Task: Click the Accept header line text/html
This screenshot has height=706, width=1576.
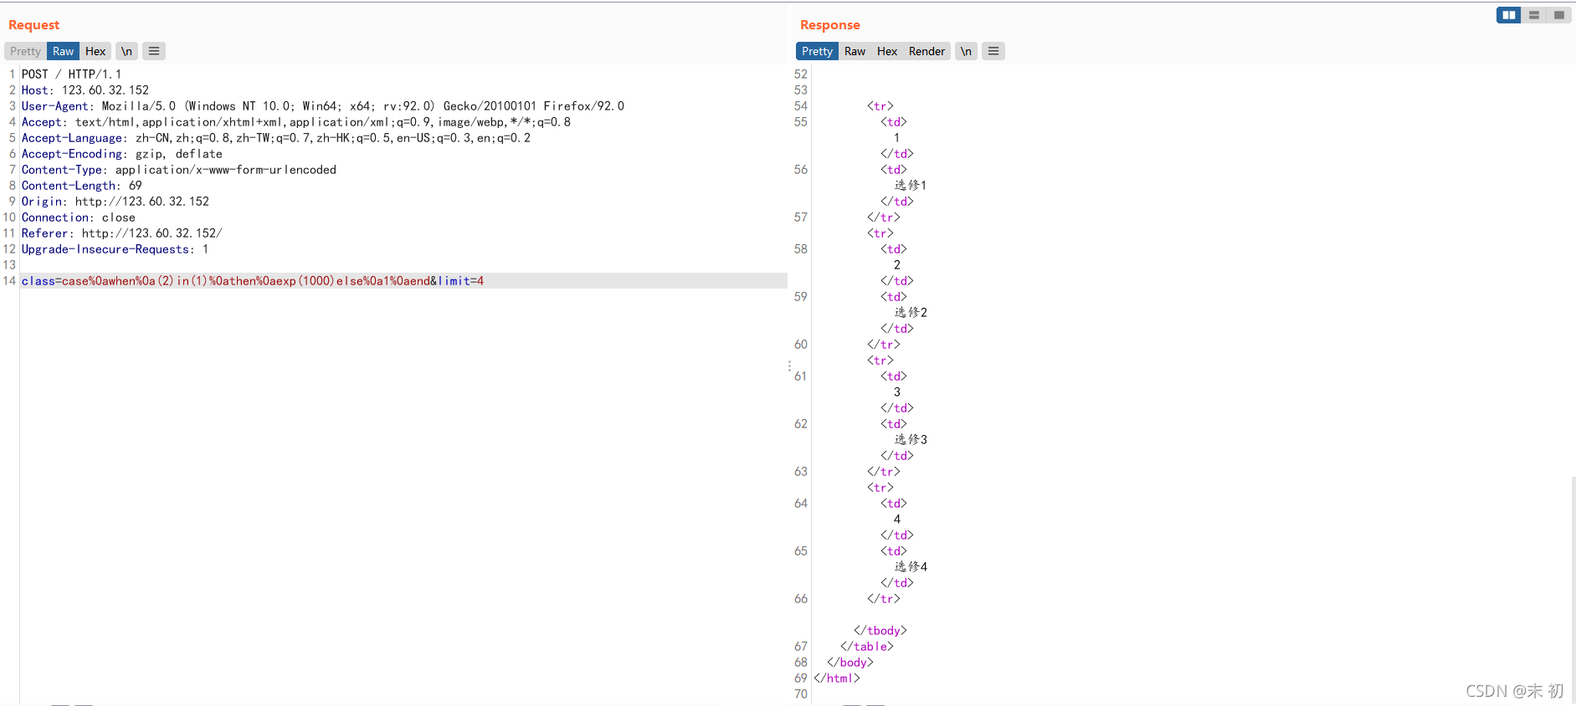Action: point(296,122)
